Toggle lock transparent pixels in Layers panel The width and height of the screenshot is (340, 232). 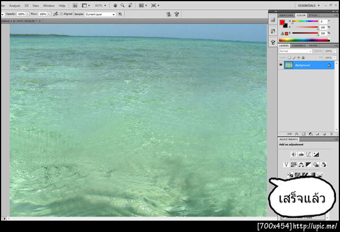[289, 57]
